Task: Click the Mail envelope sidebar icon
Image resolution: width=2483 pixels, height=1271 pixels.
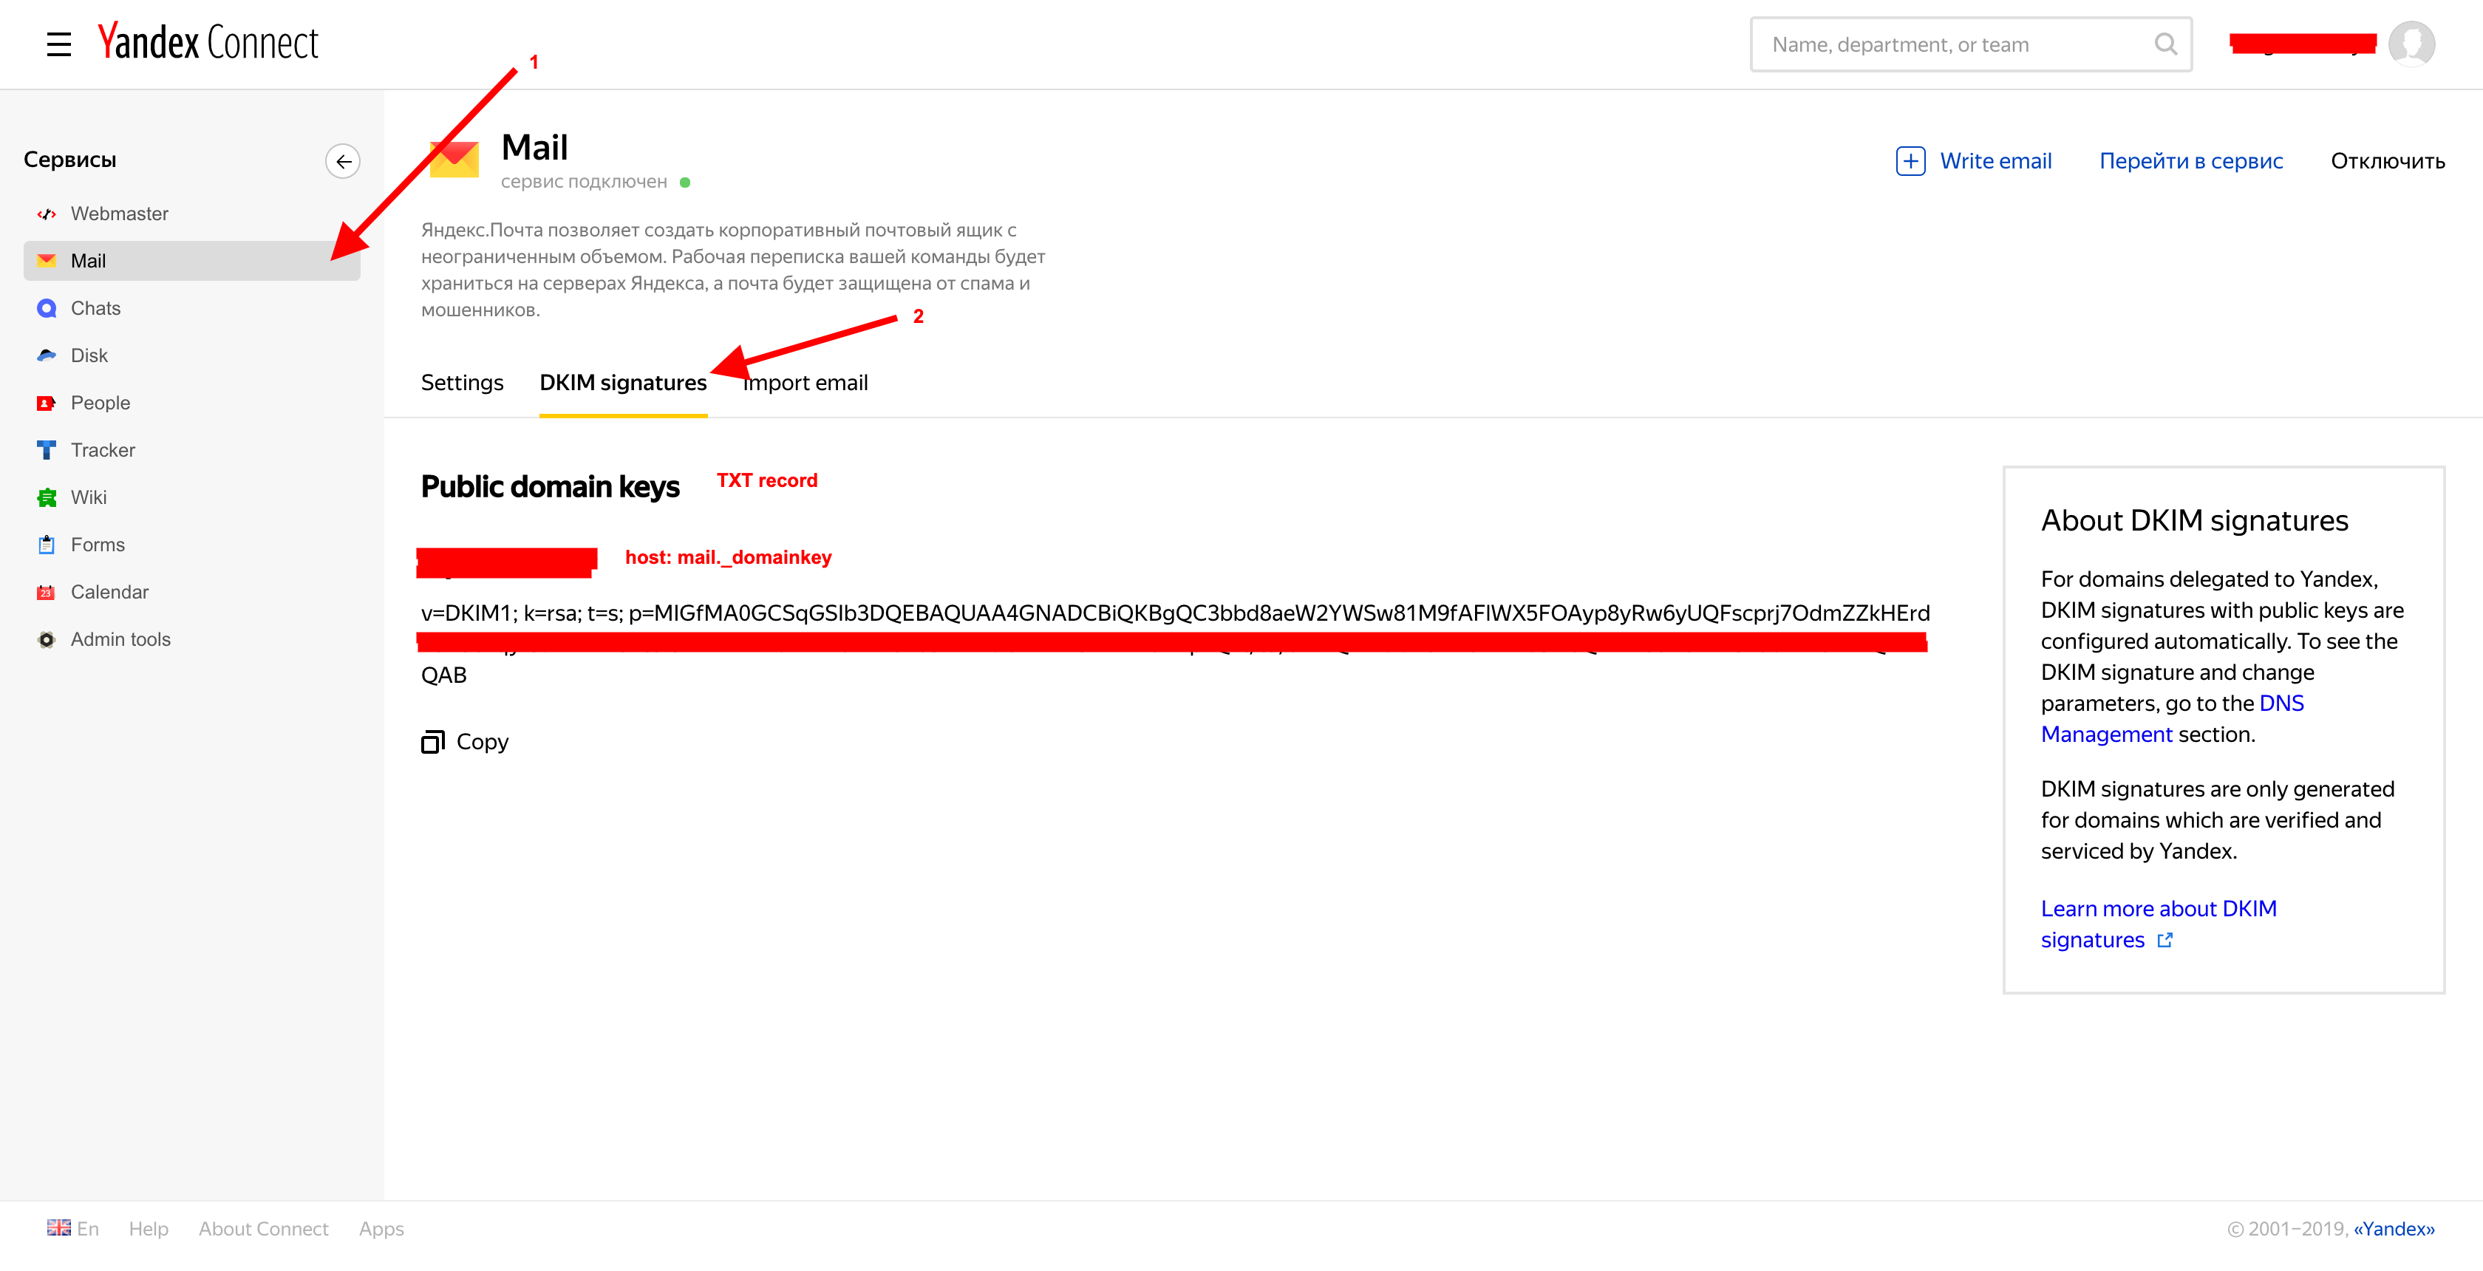Action: pyautogui.click(x=47, y=261)
